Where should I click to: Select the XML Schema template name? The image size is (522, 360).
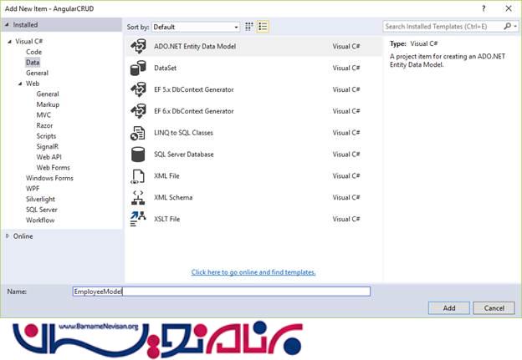pyautogui.click(x=173, y=198)
